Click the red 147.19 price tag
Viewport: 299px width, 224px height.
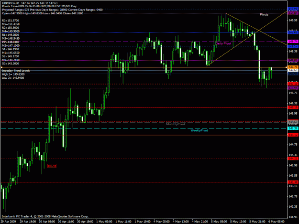click(293, 84)
